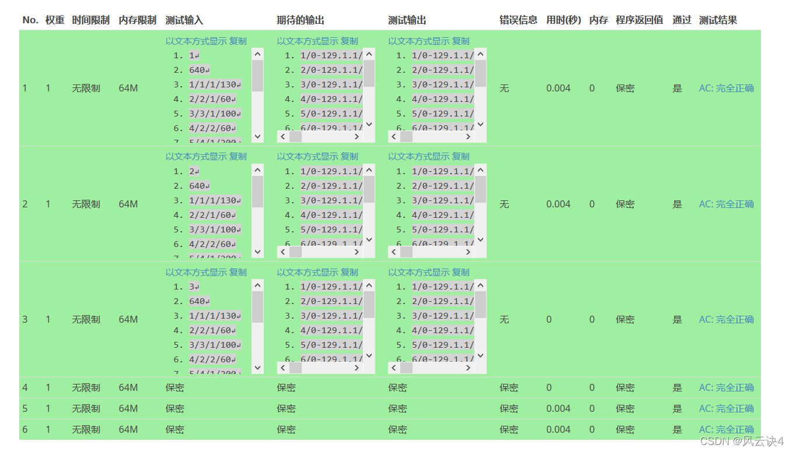Open text view for test 2 actual output
The image size is (793, 452).
[x=419, y=156]
